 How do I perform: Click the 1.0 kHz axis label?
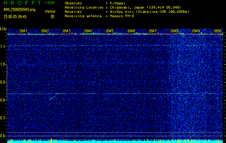(3, 65)
